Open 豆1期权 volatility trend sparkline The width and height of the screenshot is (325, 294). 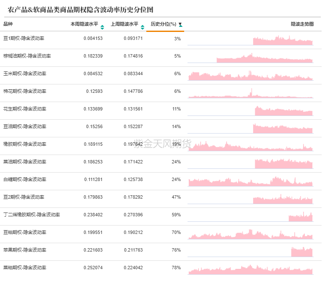click(251, 40)
